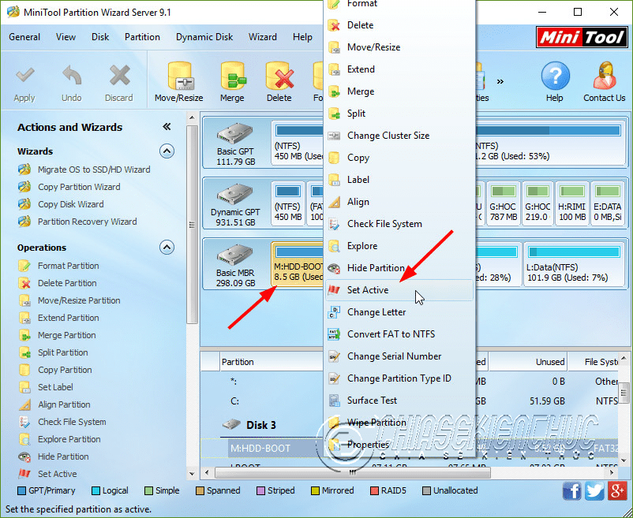Viewport: 633px width, 518px height.
Task: Open the Twitter page icon
Action: coord(594,491)
